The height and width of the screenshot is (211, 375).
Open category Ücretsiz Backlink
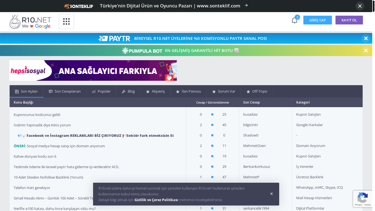[x=310, y=177]
